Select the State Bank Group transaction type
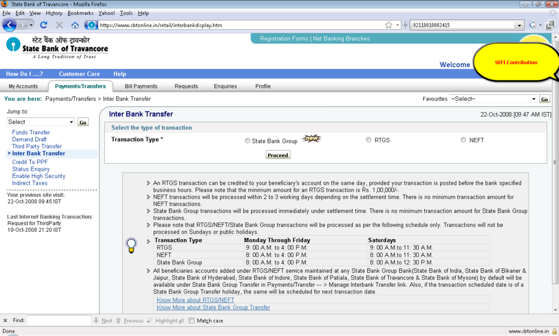 (247, 141)
